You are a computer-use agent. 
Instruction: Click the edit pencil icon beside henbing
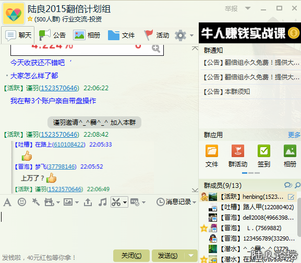(291, 197)
